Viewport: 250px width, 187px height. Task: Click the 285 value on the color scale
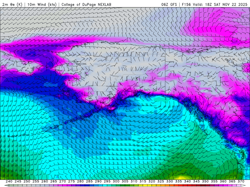click(89, 181)
